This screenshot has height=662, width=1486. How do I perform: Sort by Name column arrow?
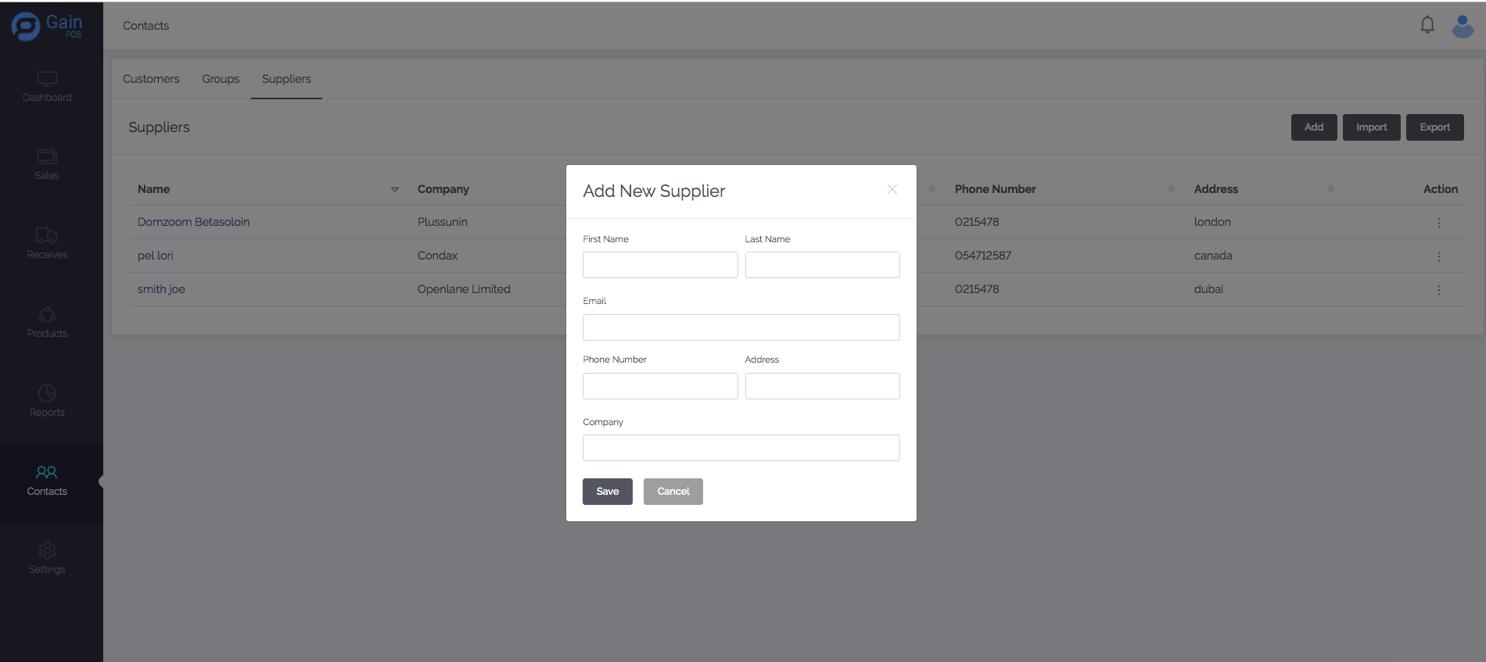394,189
